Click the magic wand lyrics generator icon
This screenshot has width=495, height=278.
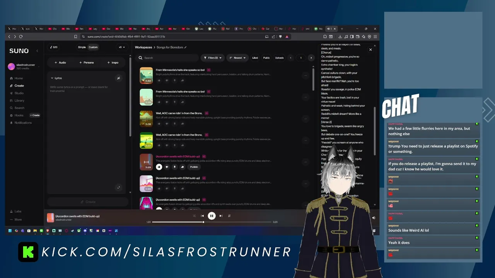(x=119, y=78)
